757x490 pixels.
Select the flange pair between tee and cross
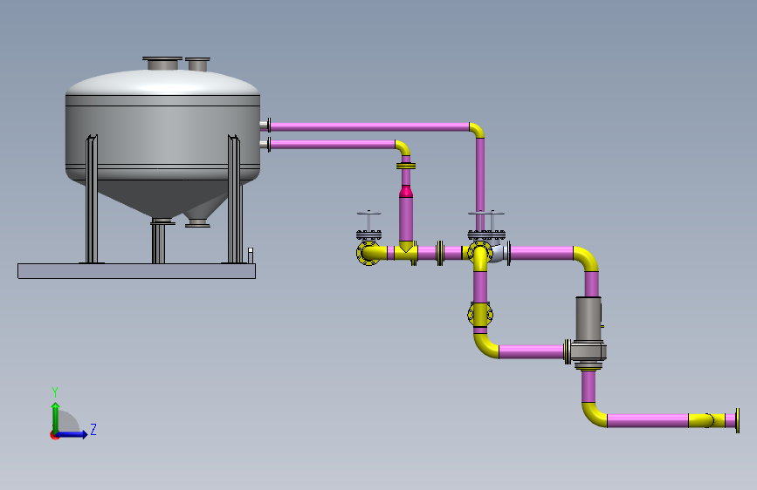click(440, 253)
